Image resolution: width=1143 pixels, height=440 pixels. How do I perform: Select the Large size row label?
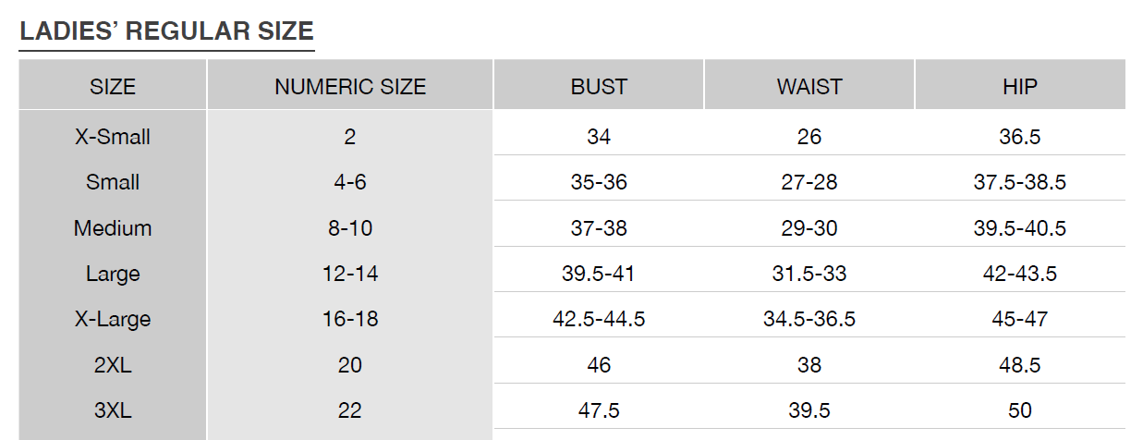[x=113, y=274]
